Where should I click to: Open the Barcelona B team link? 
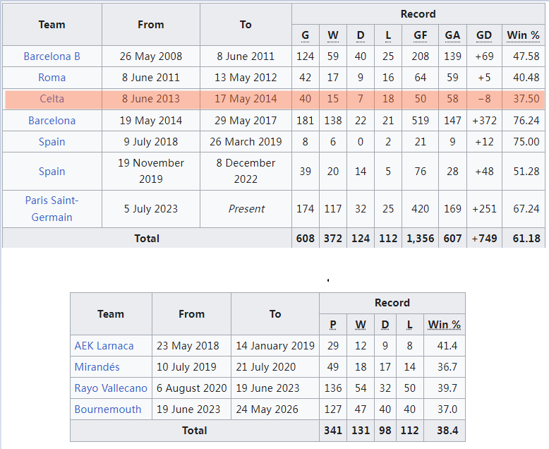(x=52, y=56)
